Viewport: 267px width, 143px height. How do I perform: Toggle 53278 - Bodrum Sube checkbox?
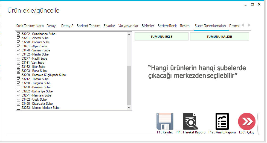18,42
